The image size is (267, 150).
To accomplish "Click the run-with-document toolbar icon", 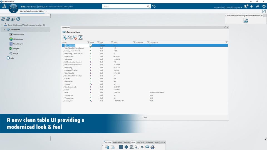I will click(13, 19).
